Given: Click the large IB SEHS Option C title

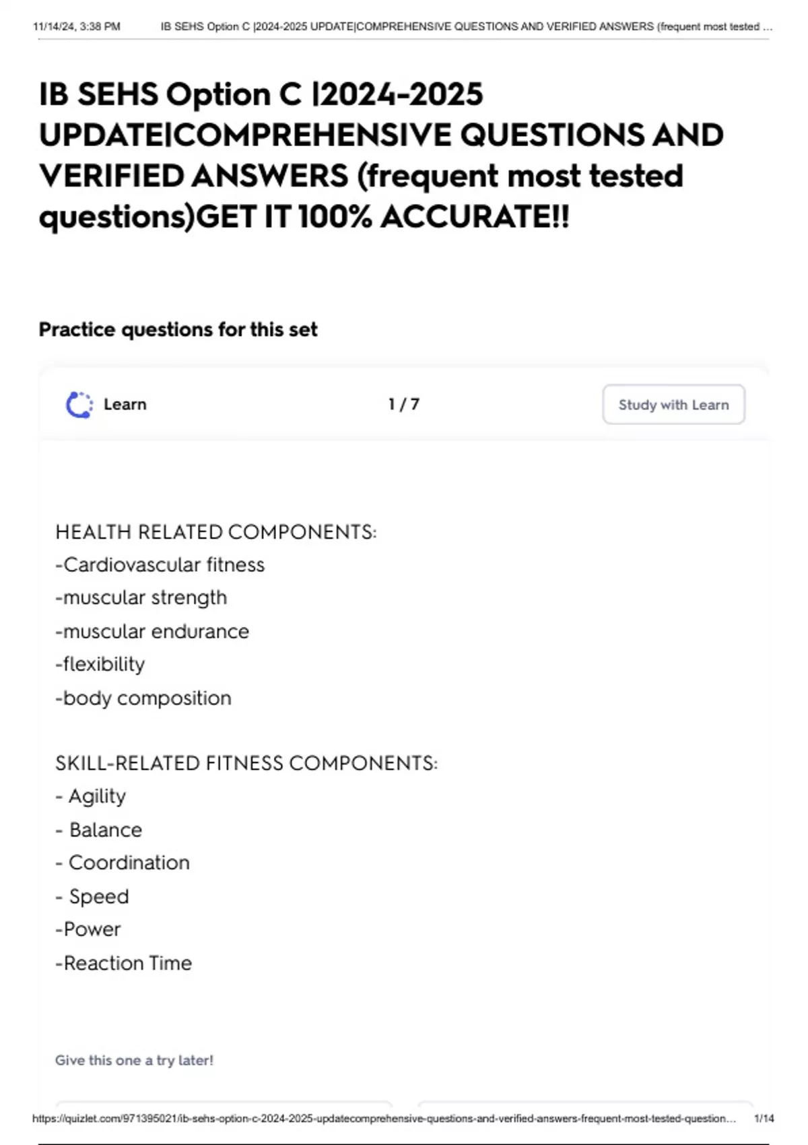Looking at the screenshot, I should pyautogui.click(x=381, y=155).
